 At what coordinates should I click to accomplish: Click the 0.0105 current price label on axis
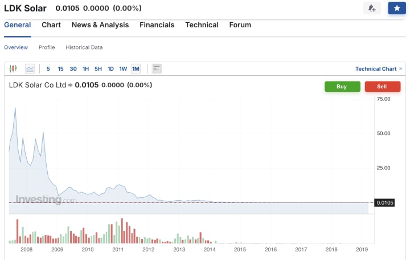[384, 202]
